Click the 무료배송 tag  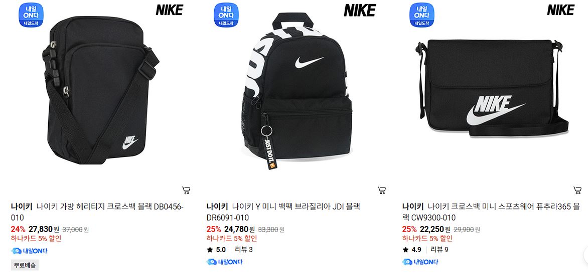coord(25,265)
